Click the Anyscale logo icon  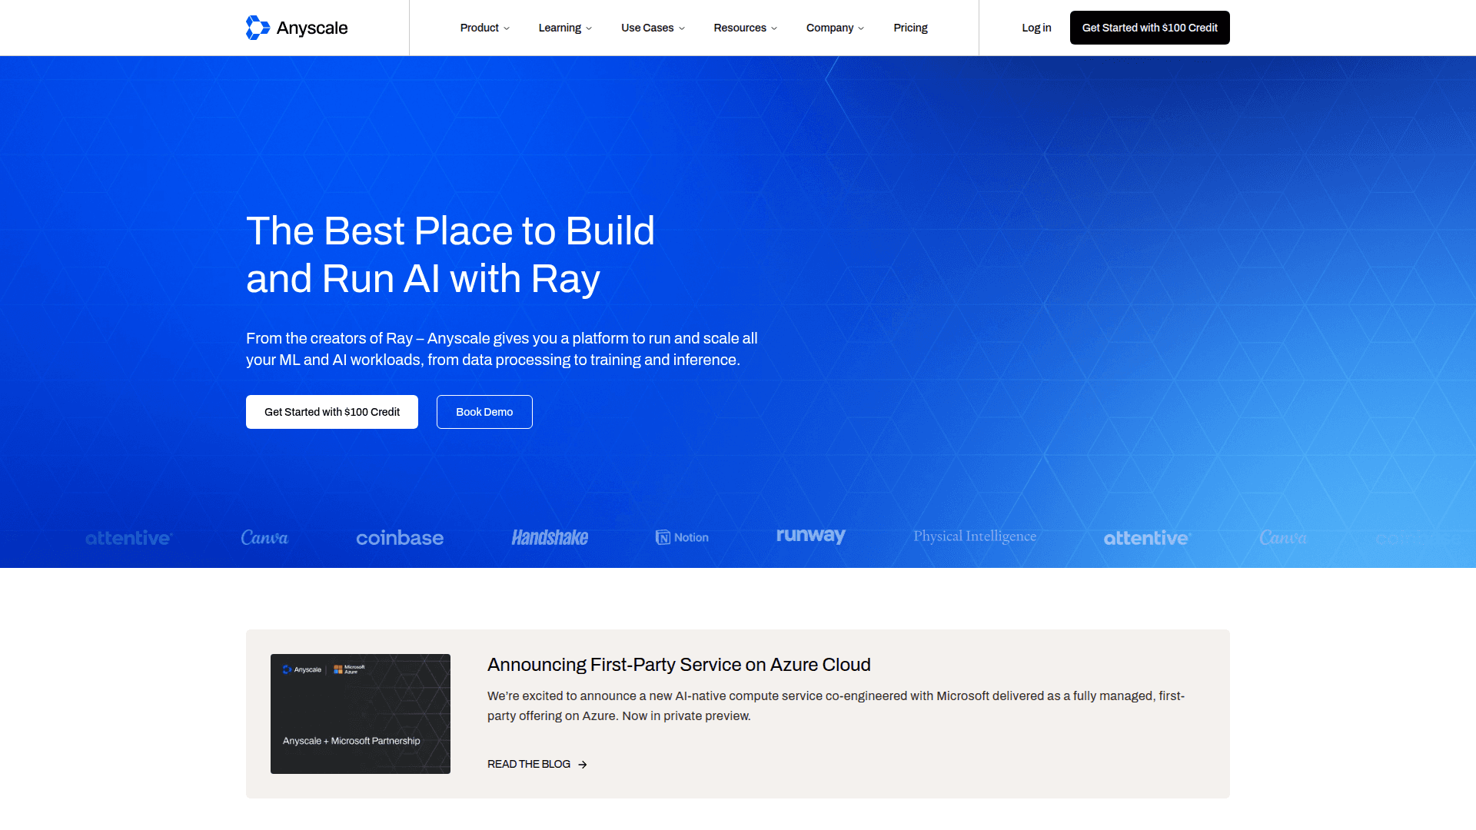pos(258,28)
